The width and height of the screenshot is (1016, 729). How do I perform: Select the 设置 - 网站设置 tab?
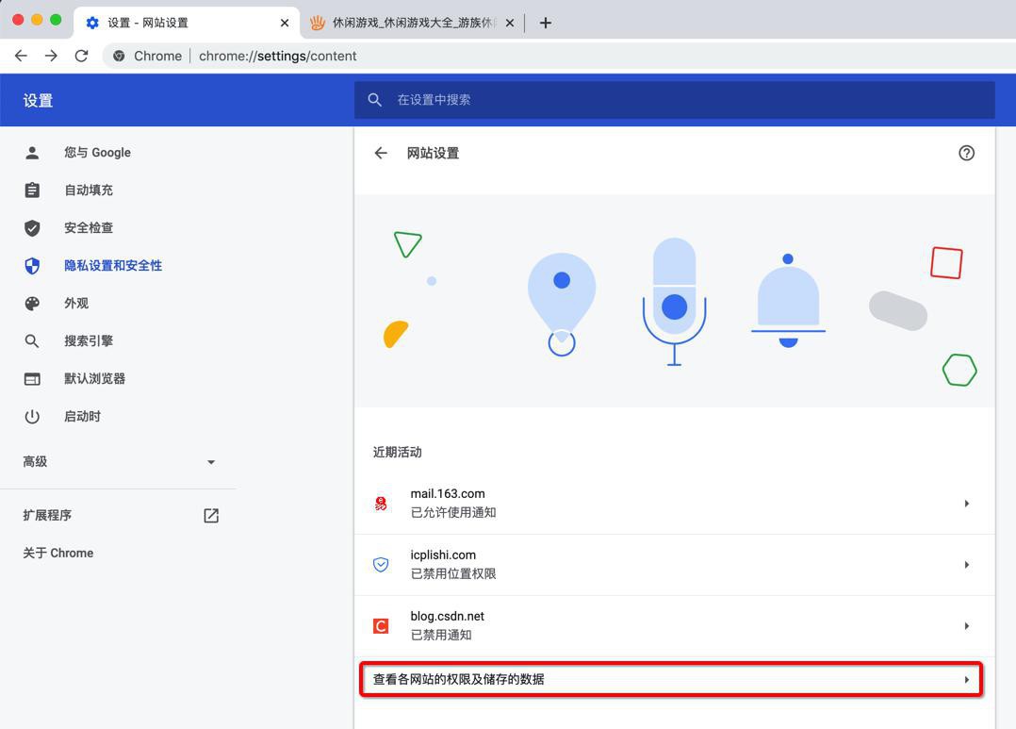[187, 23]
